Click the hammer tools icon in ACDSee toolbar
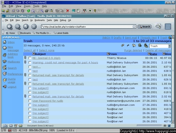Screen dimensions: 176x133 pos(84,11)
